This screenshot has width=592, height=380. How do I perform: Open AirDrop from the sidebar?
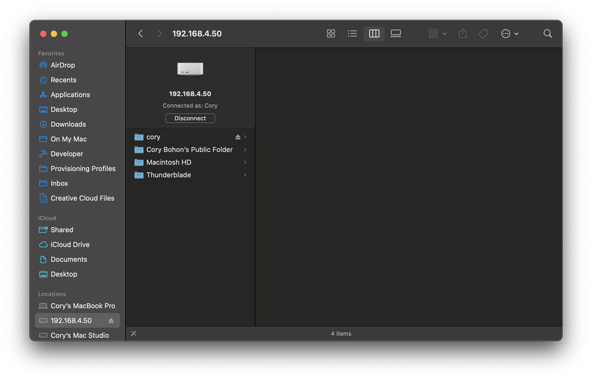[x=63, y=65]
